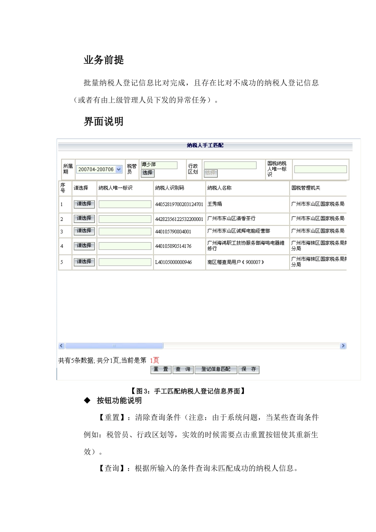The height and width of the screenshot is (532, 376).
Task: Click taxpayer name 广州市东山区清香茶行
Action: tap(231, 218)
